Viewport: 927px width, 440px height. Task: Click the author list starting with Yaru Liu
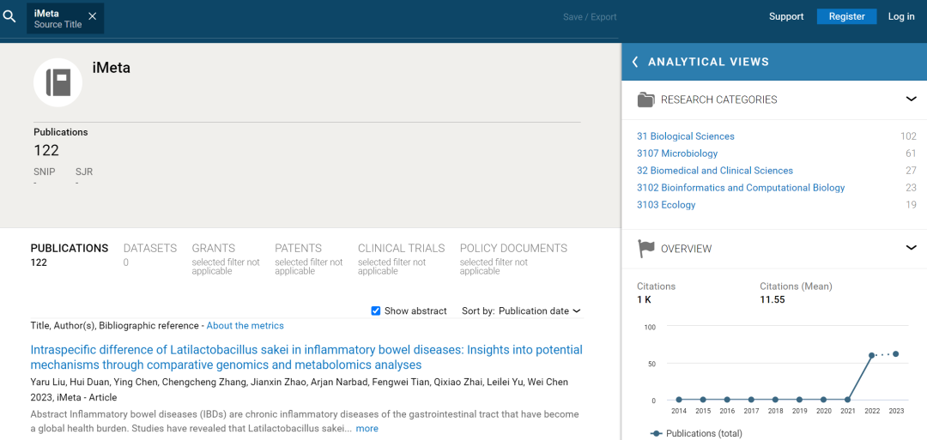coord(300,383)
